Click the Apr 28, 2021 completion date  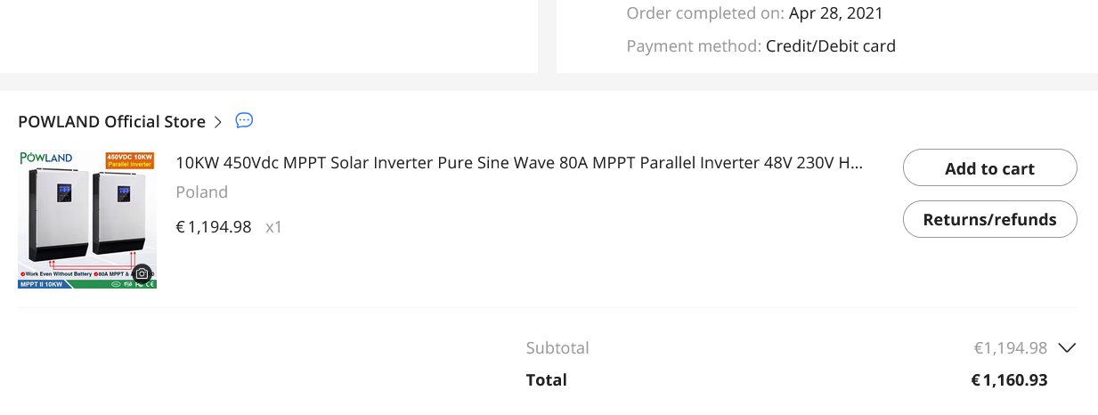835,13
